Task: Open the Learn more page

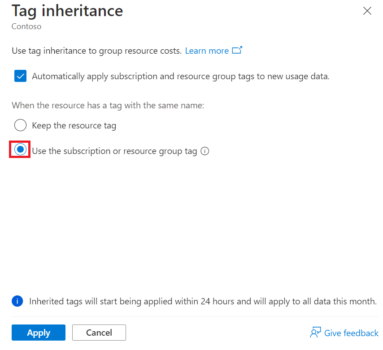Action: (x=207, y=51)
